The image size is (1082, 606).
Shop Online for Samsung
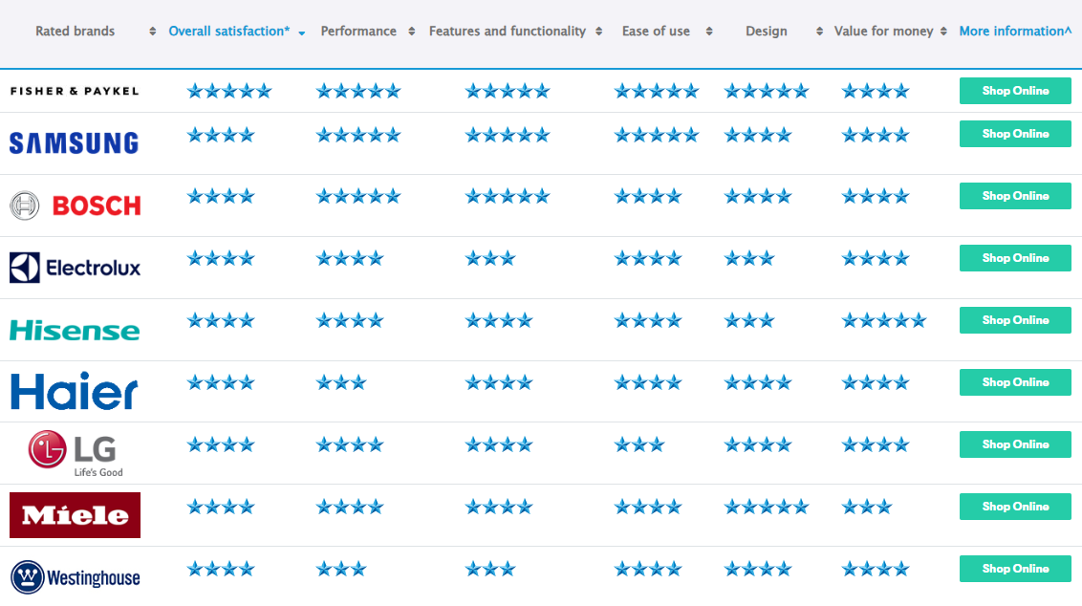tap(1015, 134)
